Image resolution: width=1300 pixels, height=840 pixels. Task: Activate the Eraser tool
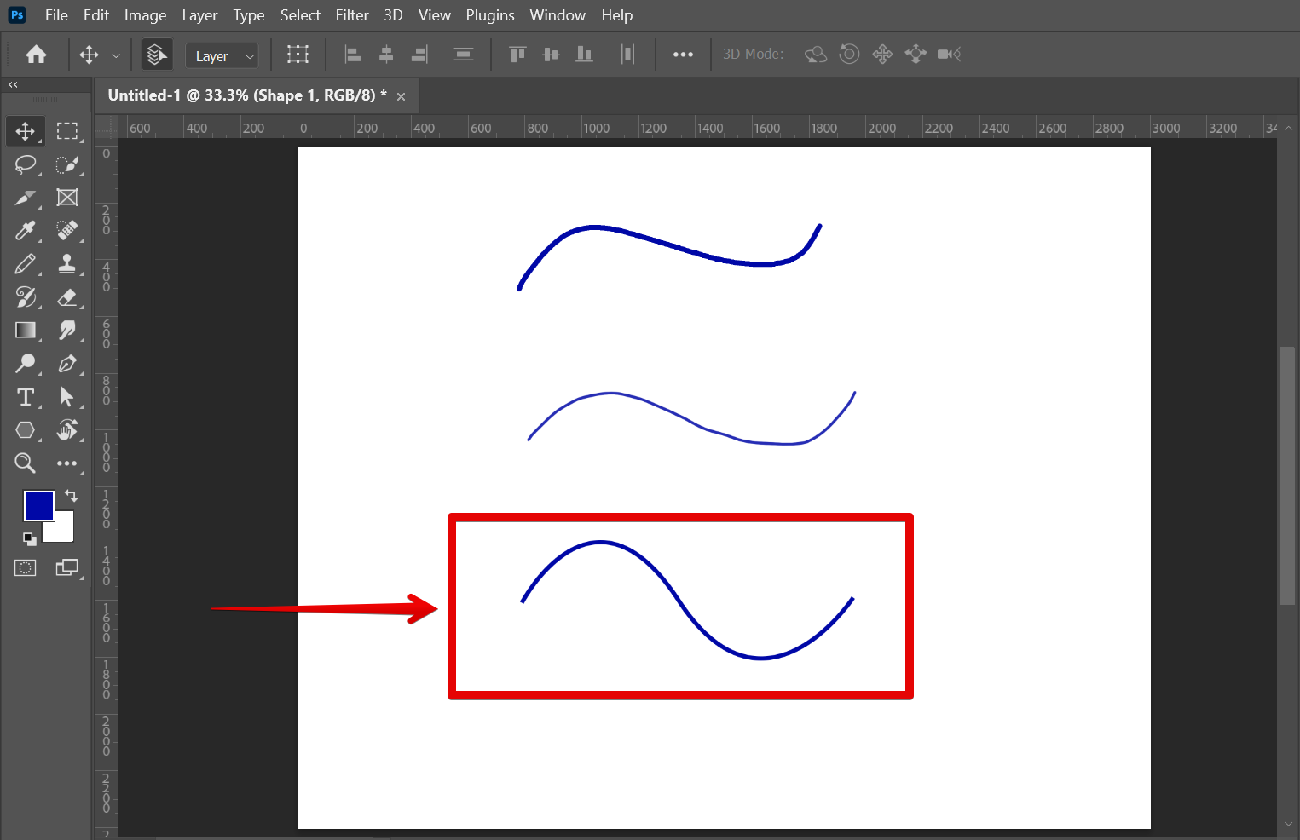click(66, 297)
